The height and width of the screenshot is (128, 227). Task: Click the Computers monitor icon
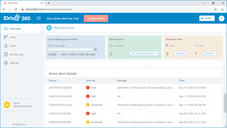(111, 46)
